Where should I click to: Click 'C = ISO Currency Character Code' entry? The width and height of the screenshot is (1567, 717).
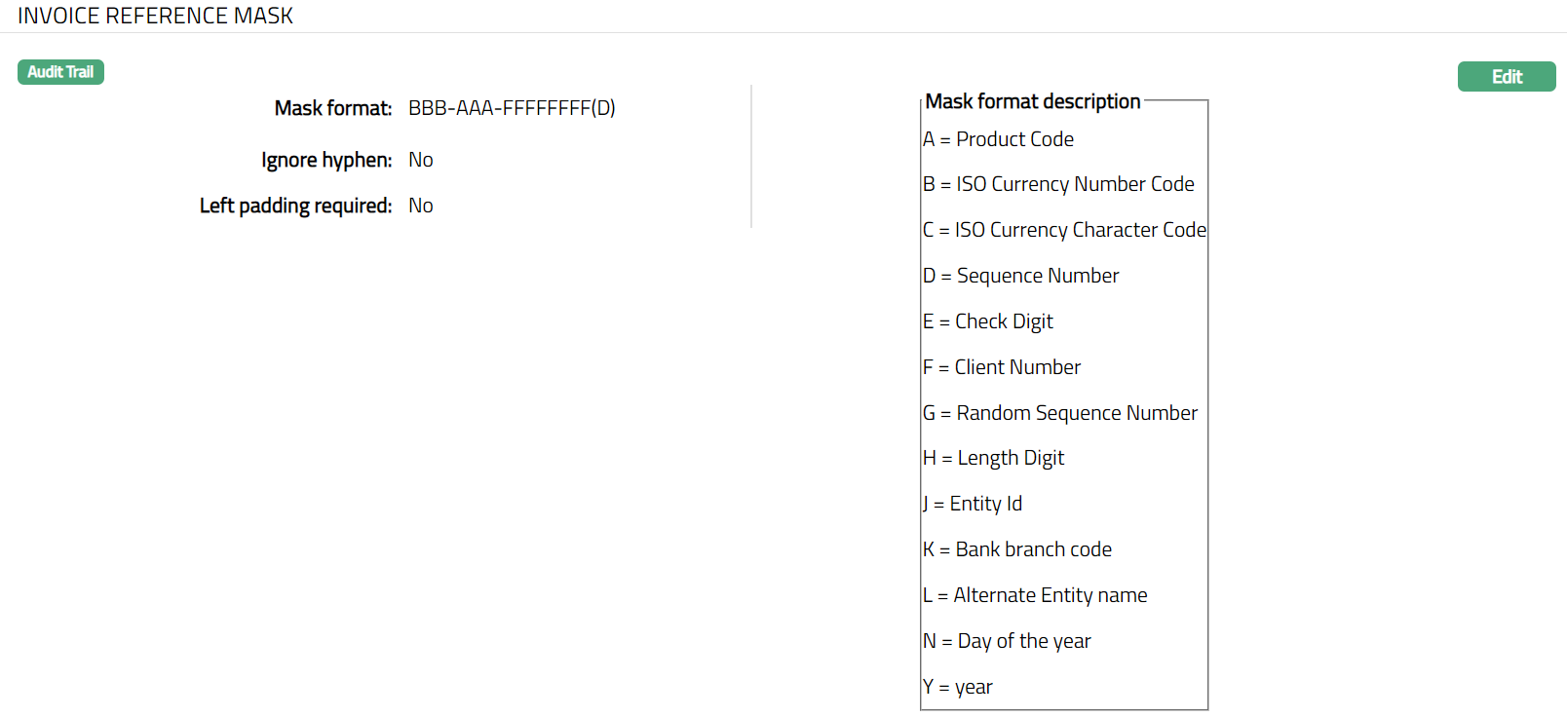tap(1064, 230)
